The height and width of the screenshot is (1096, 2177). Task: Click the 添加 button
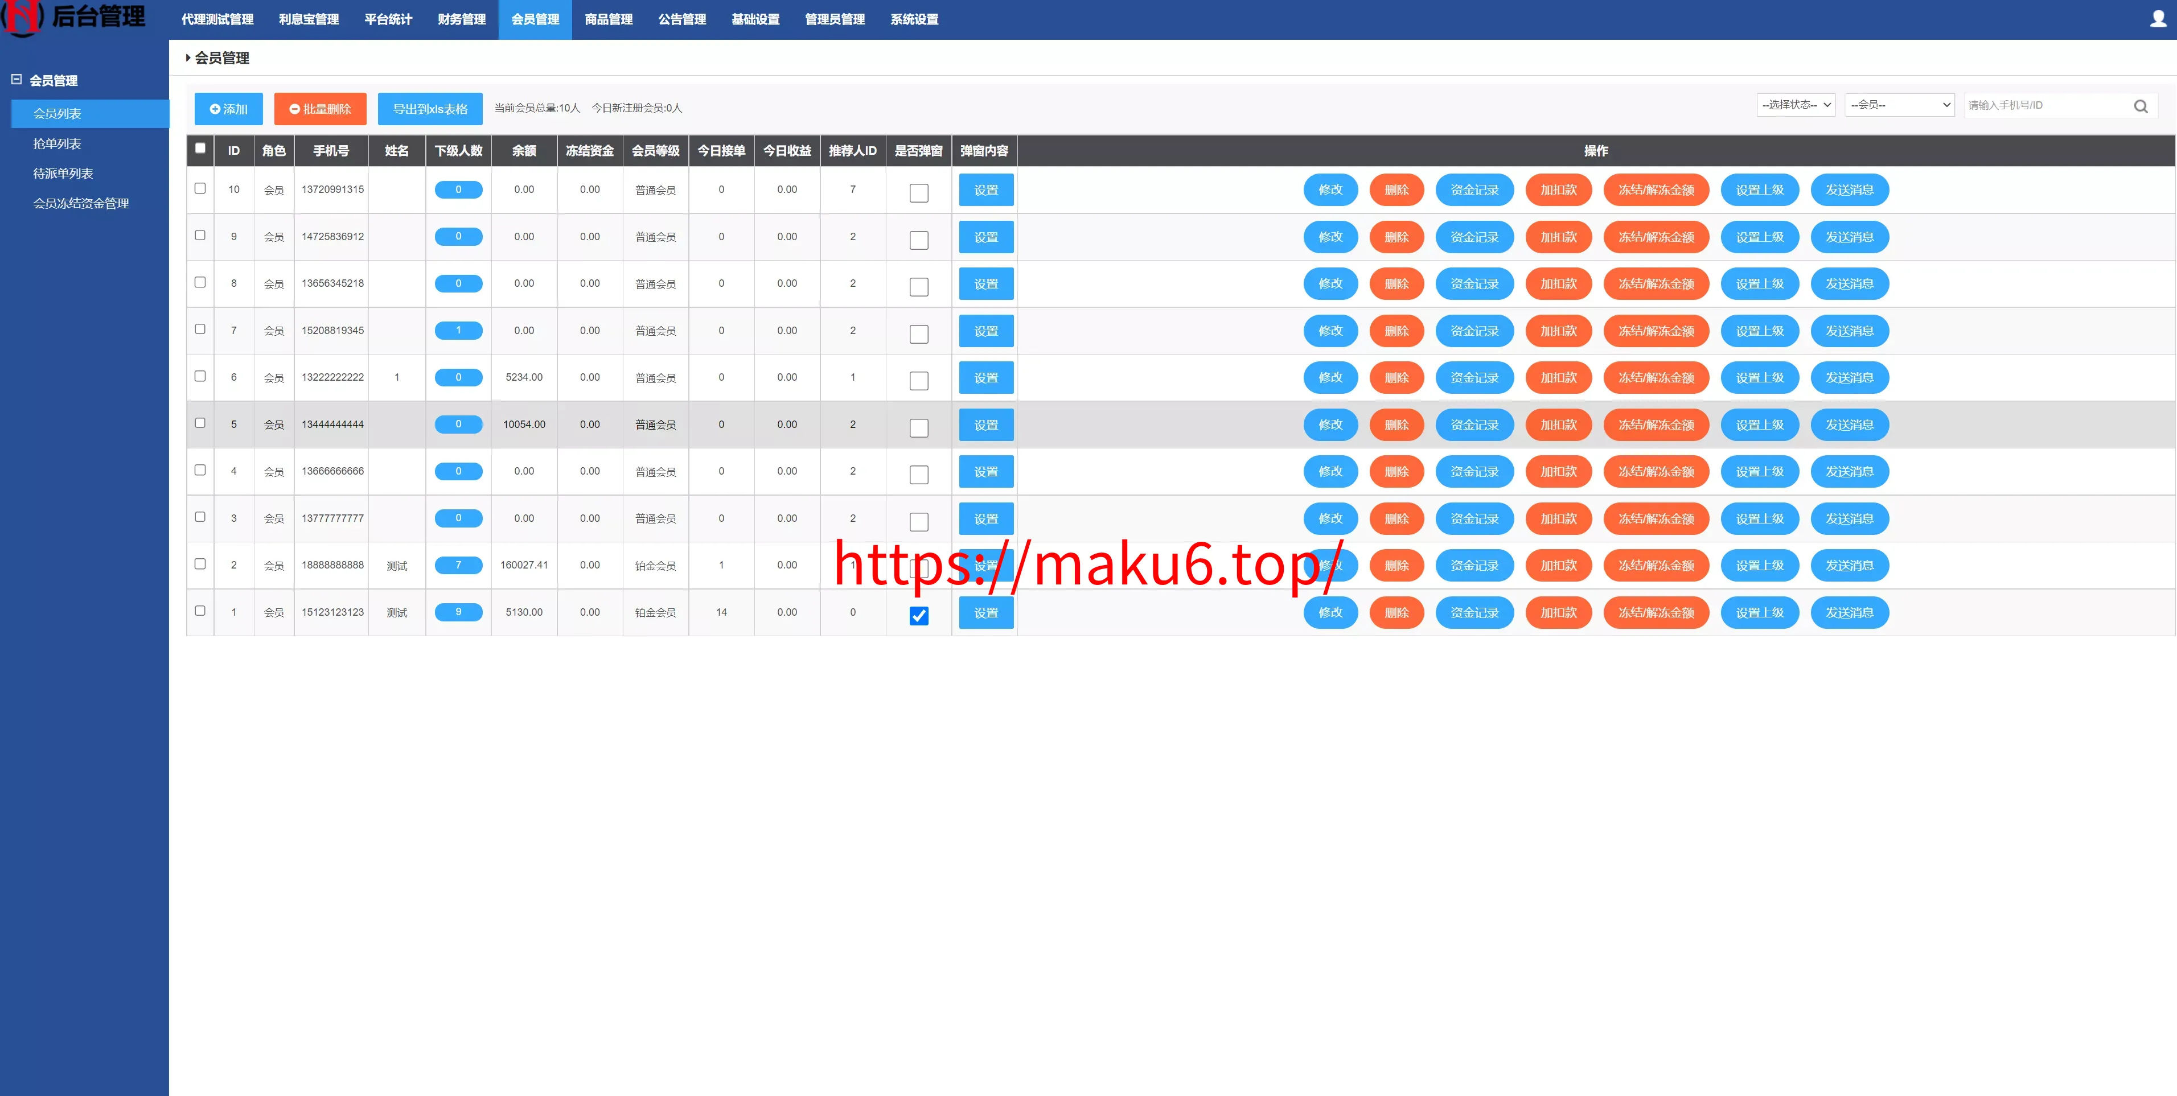[228, 109]
